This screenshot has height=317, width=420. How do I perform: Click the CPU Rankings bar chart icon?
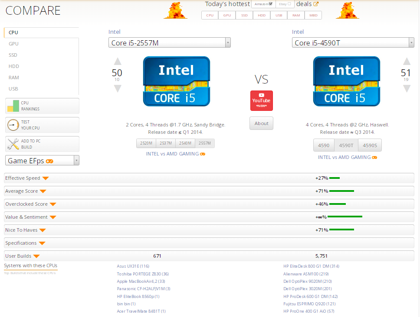(13, 106)
